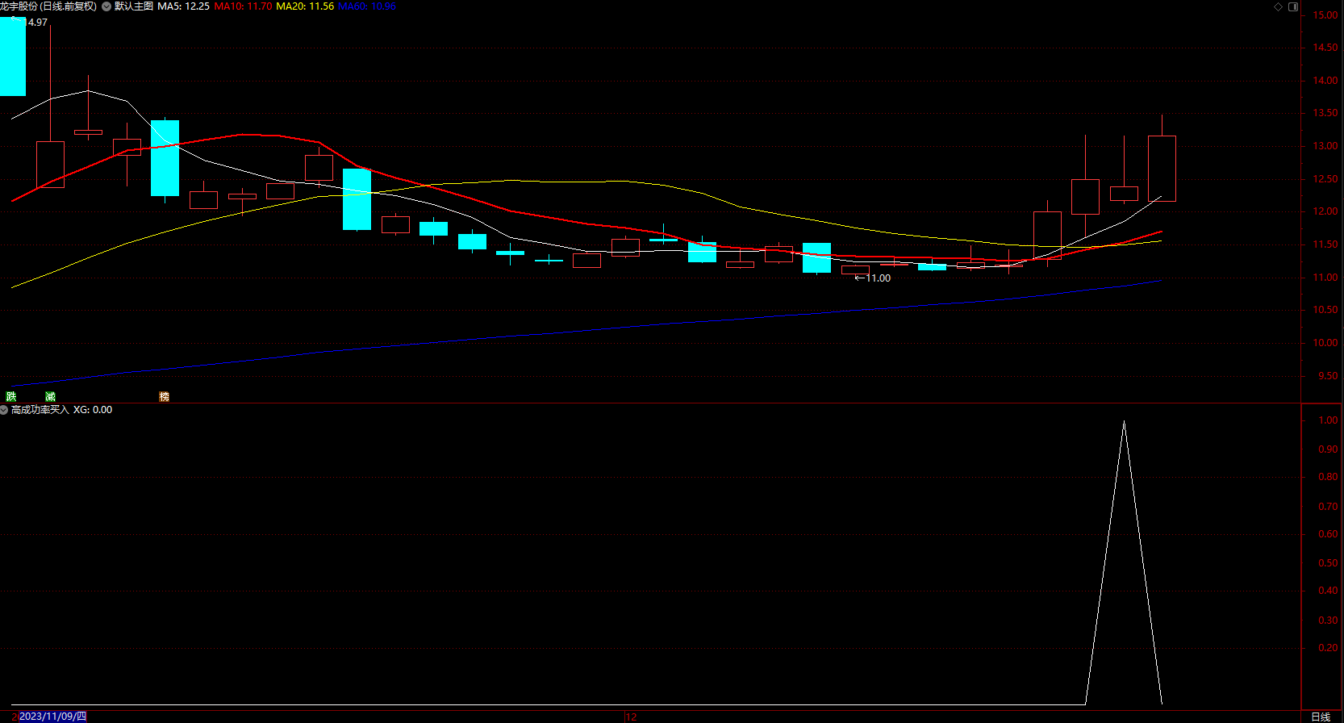Click the 日线 period label at bottom-right
The width and height of the screenshot is (1344, 723).
click(x=1321, y=717)
